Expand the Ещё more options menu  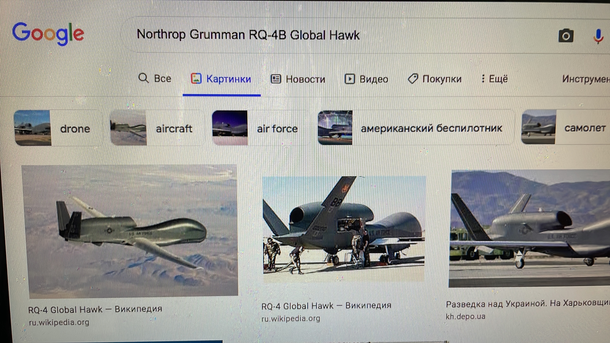coord(495,79)
